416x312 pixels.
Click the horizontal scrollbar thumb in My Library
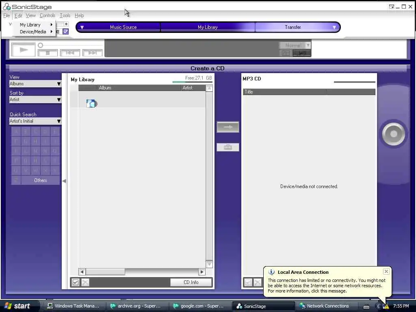click(105, 272)
